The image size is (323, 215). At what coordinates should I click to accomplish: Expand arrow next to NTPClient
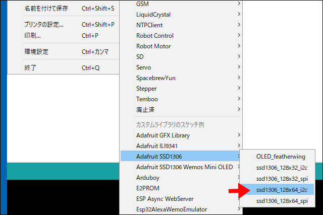[239, 25]
